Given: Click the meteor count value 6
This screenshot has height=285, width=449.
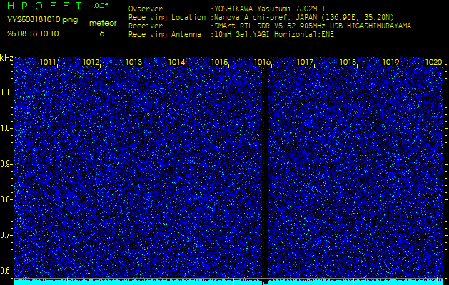Looking at the screenshot, I should click(x=102, y=33).
